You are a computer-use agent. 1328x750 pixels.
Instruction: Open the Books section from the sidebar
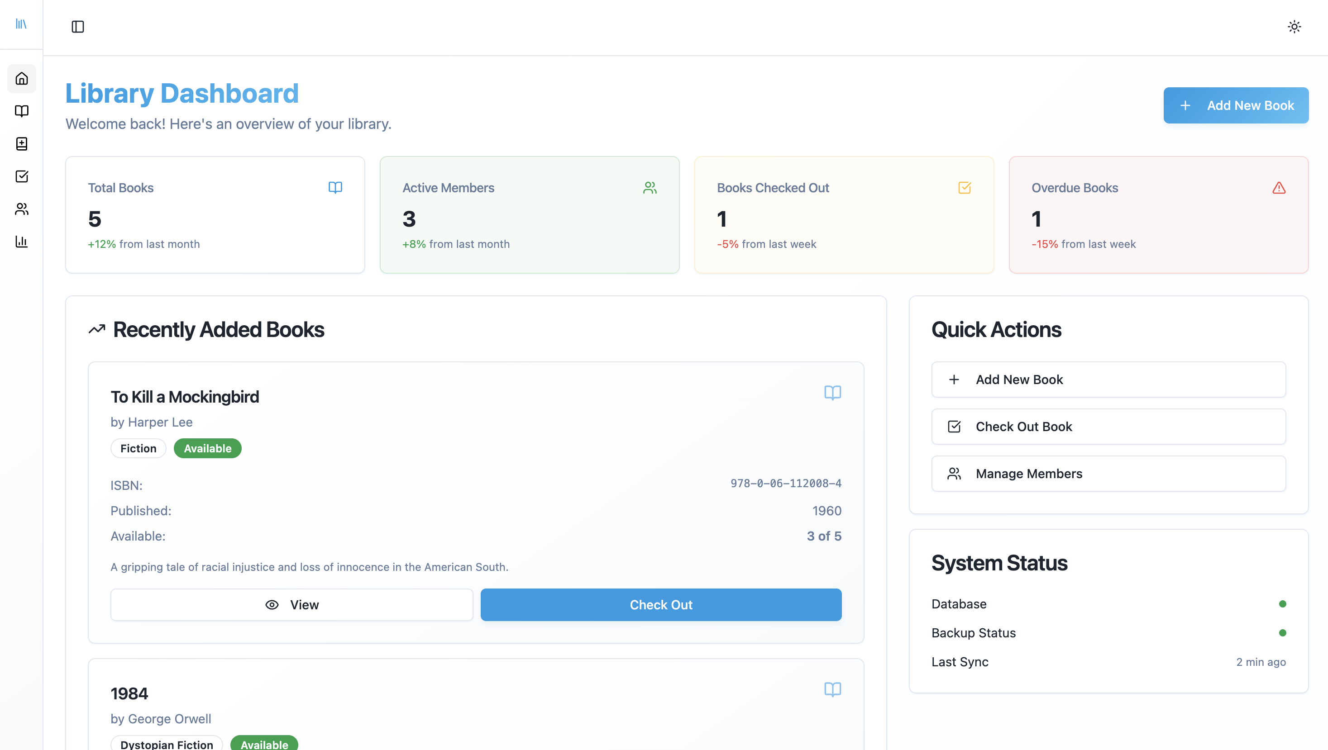pos(21,111)
